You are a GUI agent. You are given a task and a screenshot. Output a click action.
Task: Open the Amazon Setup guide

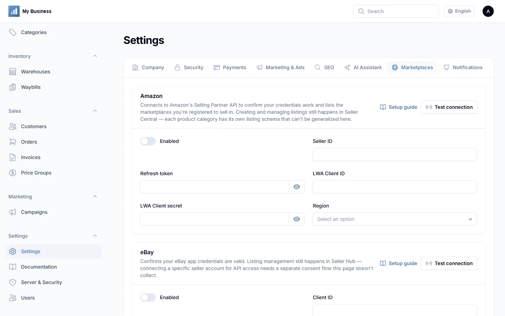pos(398,107)
